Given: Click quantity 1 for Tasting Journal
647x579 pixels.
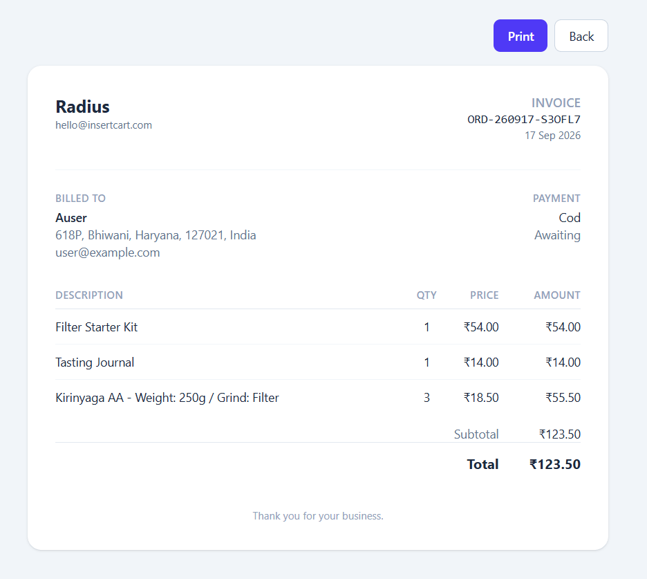Looking at the screenshot, I should click(x=426, y=362).
